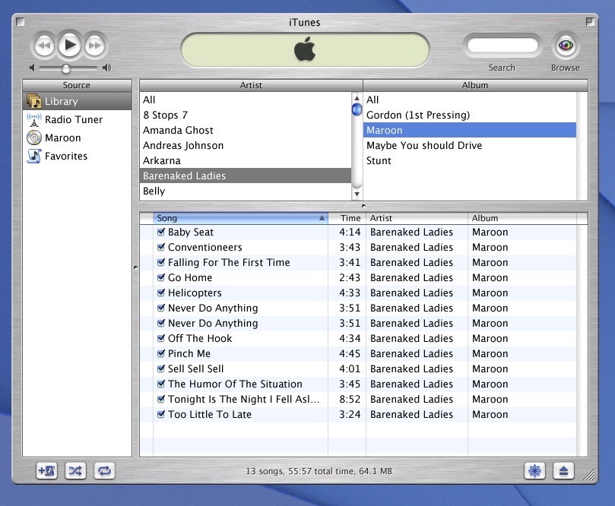Viewport: 615px width, 506px height.
Task: Click the eject disc button
Action: tap(563, 471)
